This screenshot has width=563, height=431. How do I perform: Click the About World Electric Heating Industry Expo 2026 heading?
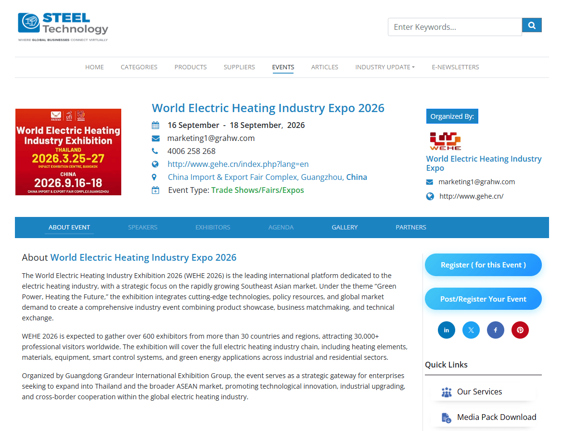point(129,258)
